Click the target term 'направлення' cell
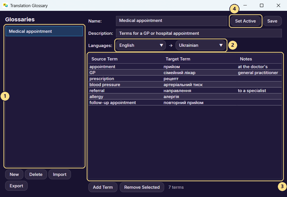 point(200,91)
